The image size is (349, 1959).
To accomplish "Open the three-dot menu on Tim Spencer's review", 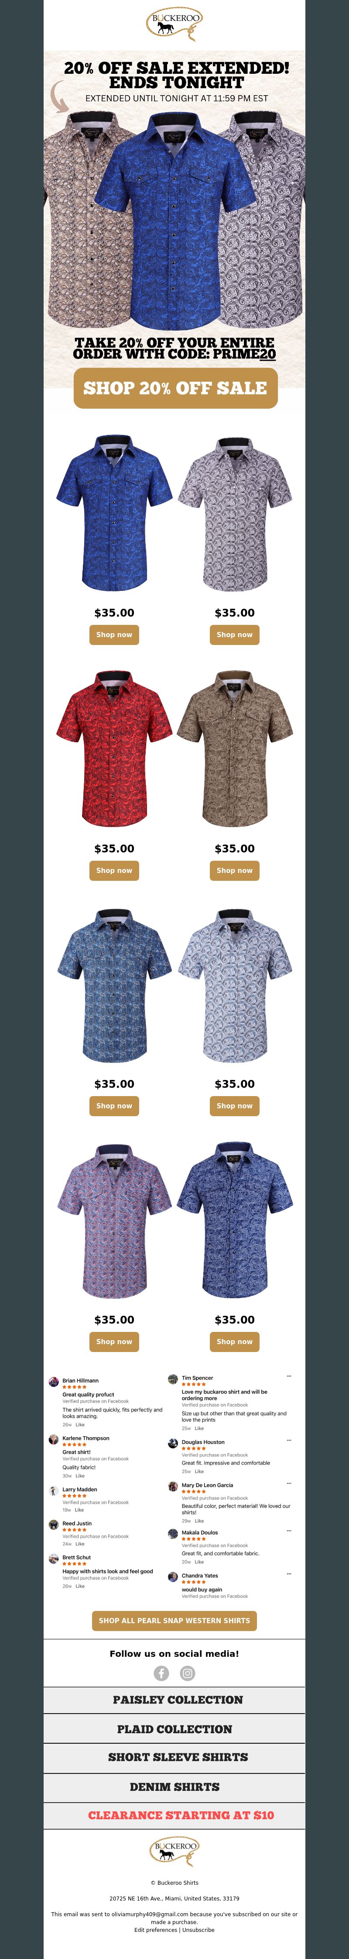I will [x=289, y=1376].
